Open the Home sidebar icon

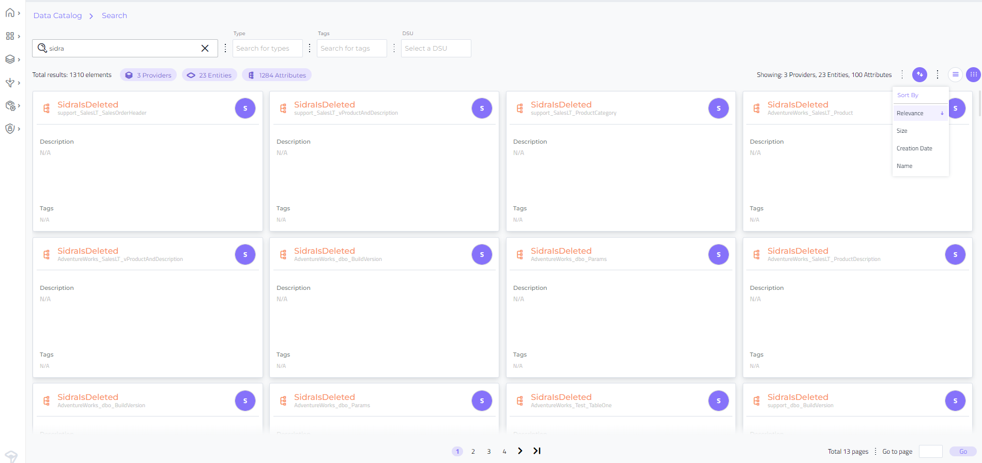pyautogui.click(x=10, y=13)
